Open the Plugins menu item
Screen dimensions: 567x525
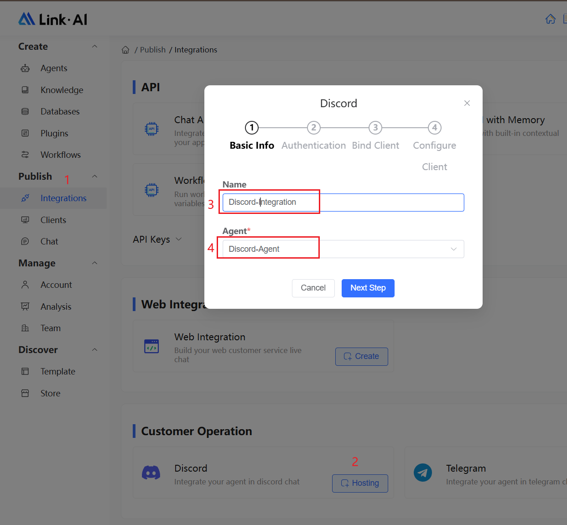click(54, 133)
